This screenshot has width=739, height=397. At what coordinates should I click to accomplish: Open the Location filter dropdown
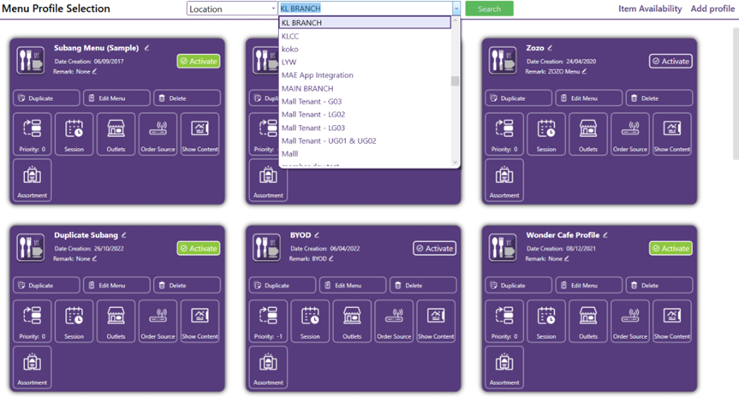point(231,9)
